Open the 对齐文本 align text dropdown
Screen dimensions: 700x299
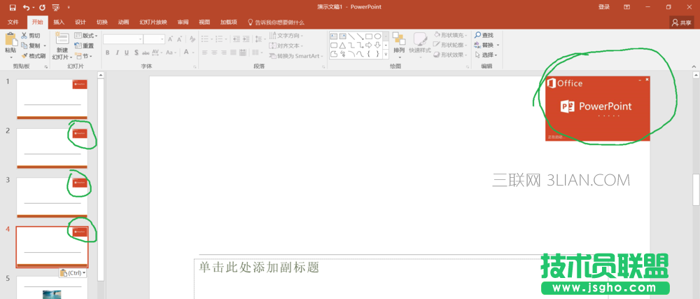tap(286, 46)
